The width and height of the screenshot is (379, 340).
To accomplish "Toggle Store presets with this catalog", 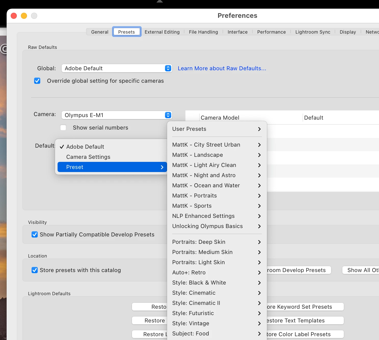I will 35,270.
